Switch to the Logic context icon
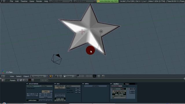The height and width of the screenshot is (104, 185). point(18,80)
